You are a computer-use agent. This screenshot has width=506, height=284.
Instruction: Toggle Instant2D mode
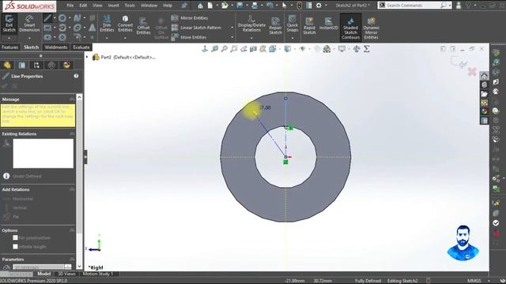coord(329,24)
